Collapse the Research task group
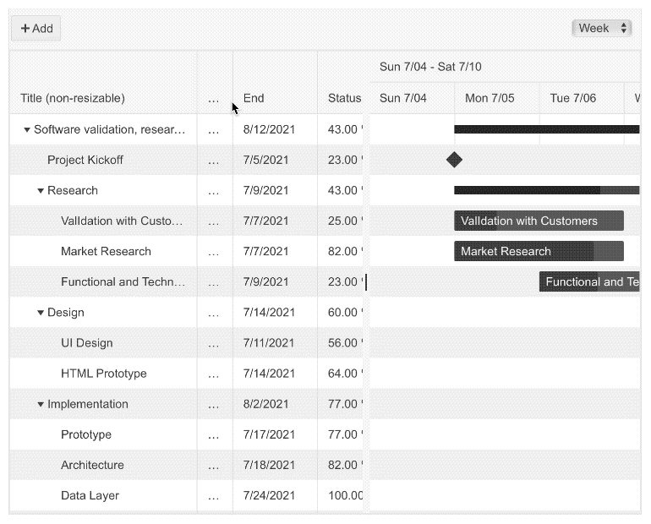Image resolution: width=651 pixels, height=524 pixels. (41, 191)
